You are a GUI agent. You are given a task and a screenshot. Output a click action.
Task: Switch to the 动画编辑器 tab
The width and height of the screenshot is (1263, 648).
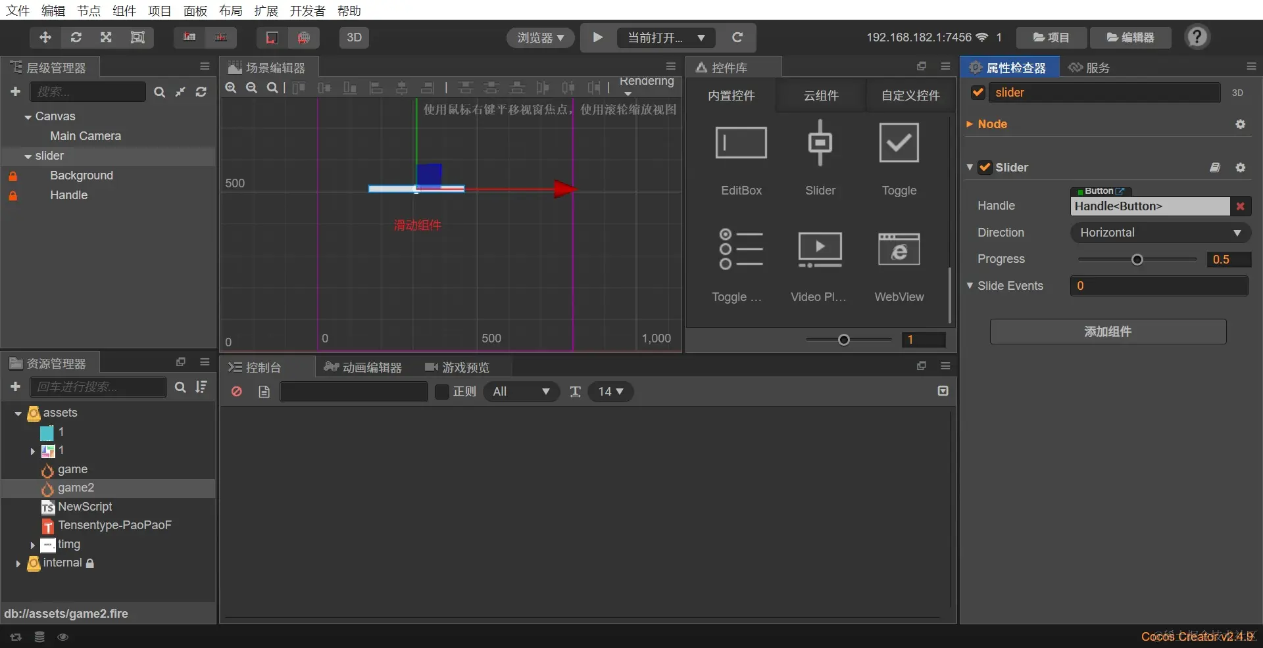[x=363, y=367]
